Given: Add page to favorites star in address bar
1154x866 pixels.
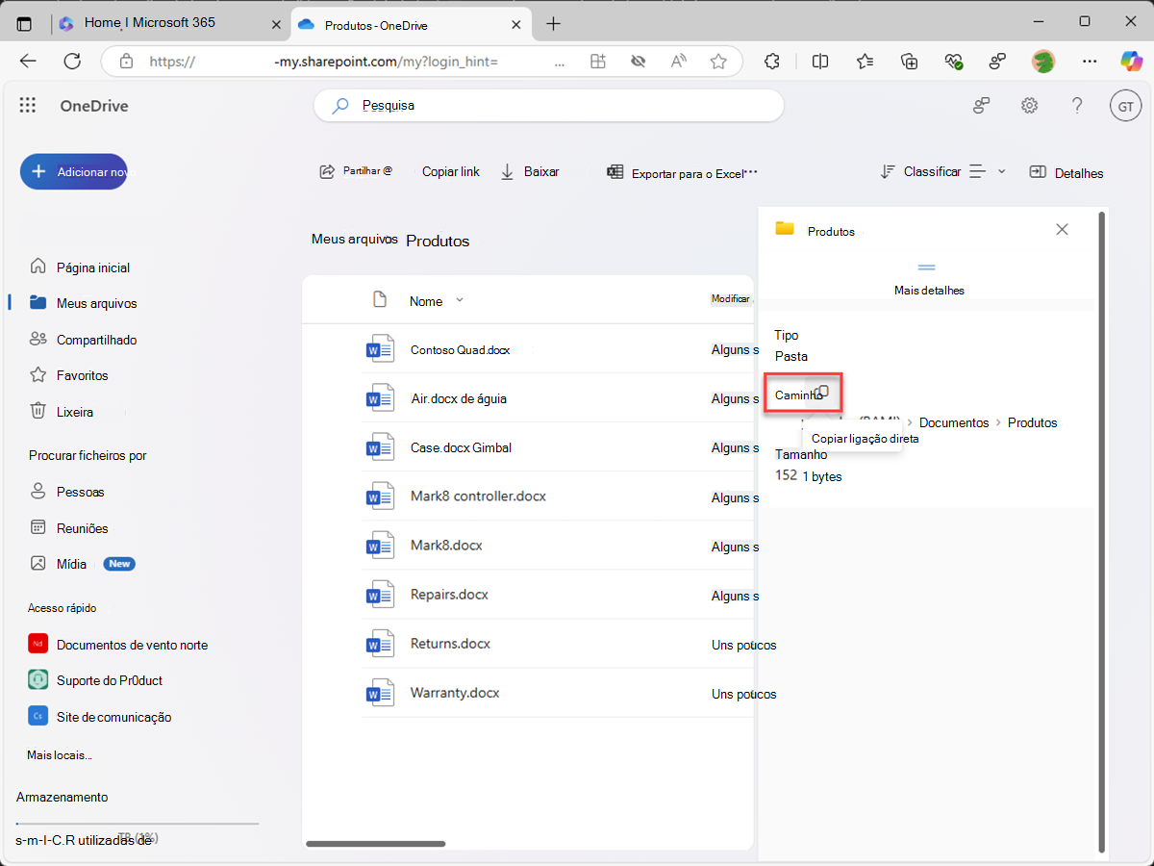Looking at the screenshot, I should point(718,62).
